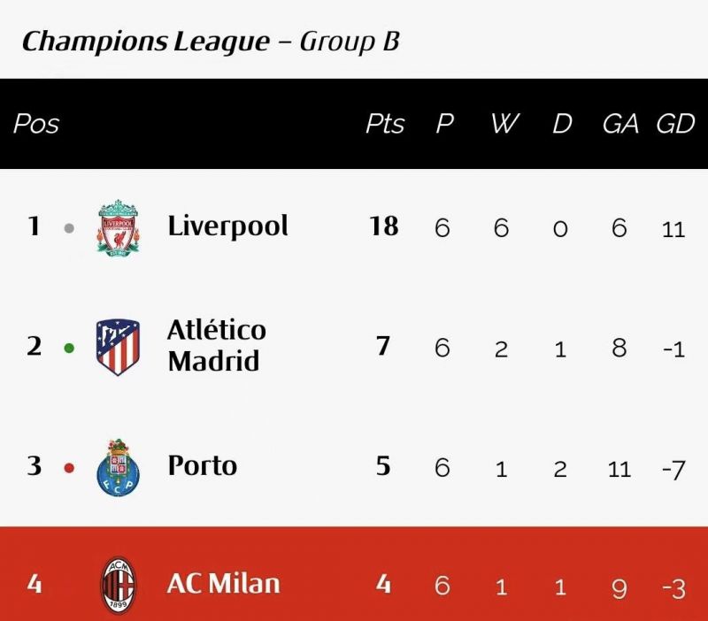Click the D column header
The image size is (708, 621).
pyautogui.click(x=562, y=123)
